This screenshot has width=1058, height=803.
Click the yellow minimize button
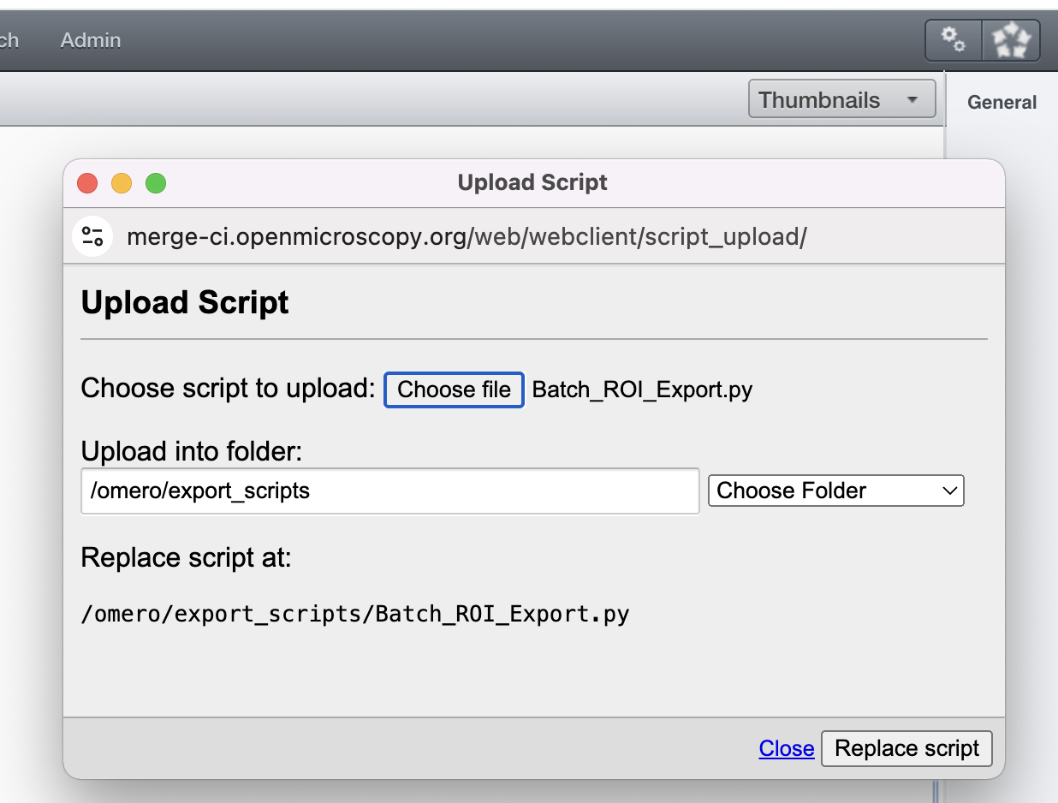tap(122, 182)
